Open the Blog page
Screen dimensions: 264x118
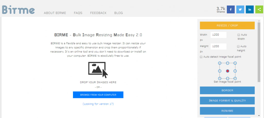point(119,13)
